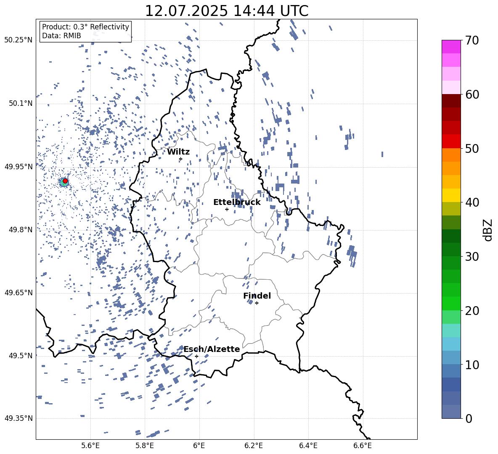This screenshot has width=498, height=454.
Task: Click the 6.4°E longitude label
Action: pos(308,446)
